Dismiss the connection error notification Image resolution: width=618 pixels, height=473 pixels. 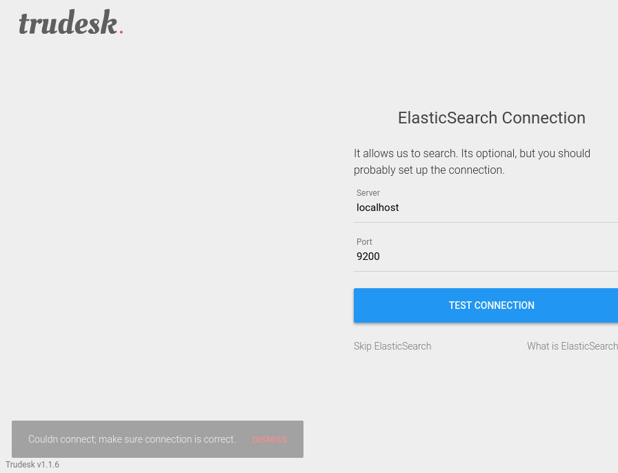point(270,439)
